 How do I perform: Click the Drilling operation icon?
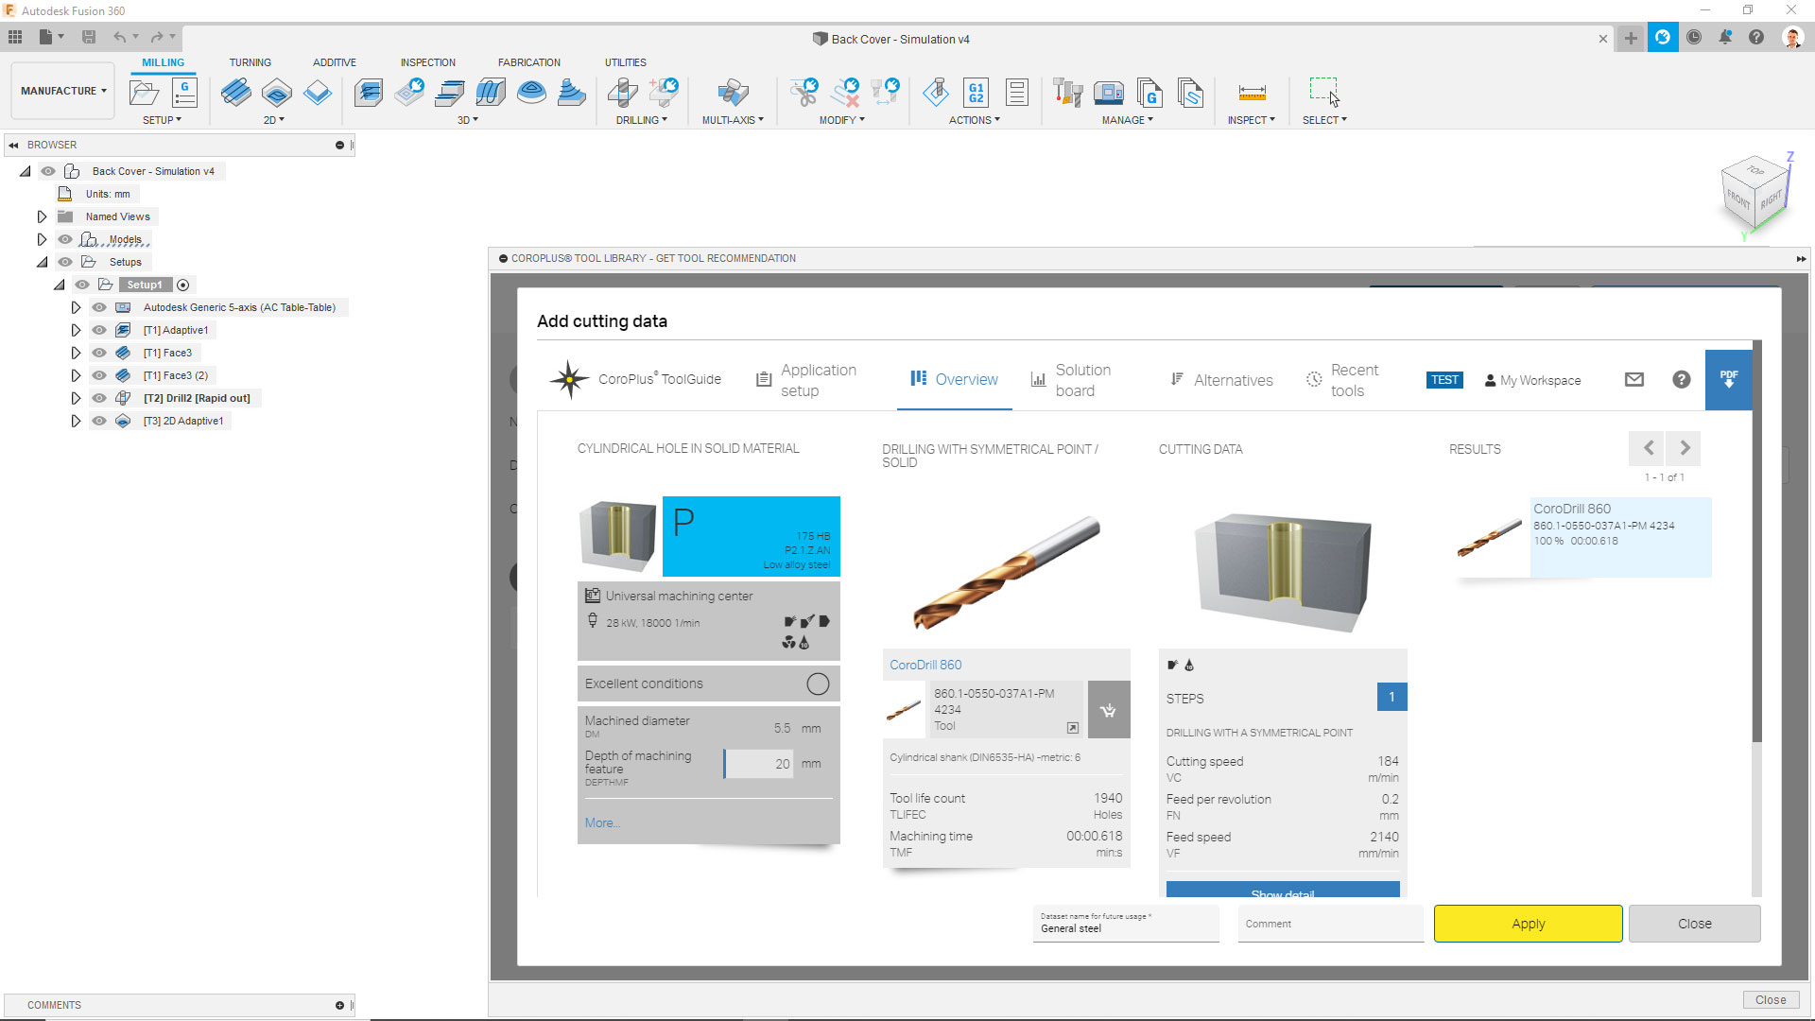[x=621, y=93]
